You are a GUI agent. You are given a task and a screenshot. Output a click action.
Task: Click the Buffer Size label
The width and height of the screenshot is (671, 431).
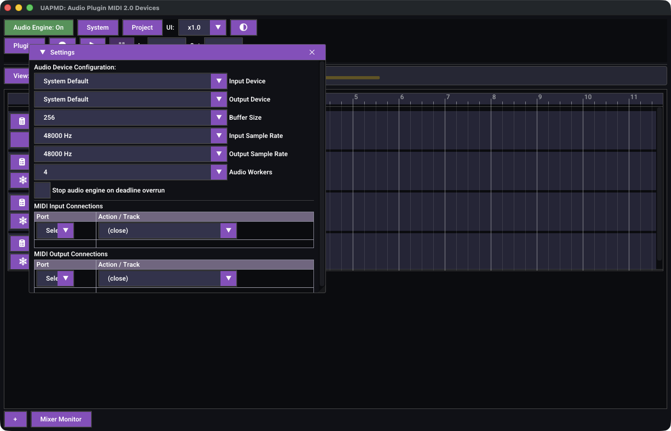coord(245,117)
